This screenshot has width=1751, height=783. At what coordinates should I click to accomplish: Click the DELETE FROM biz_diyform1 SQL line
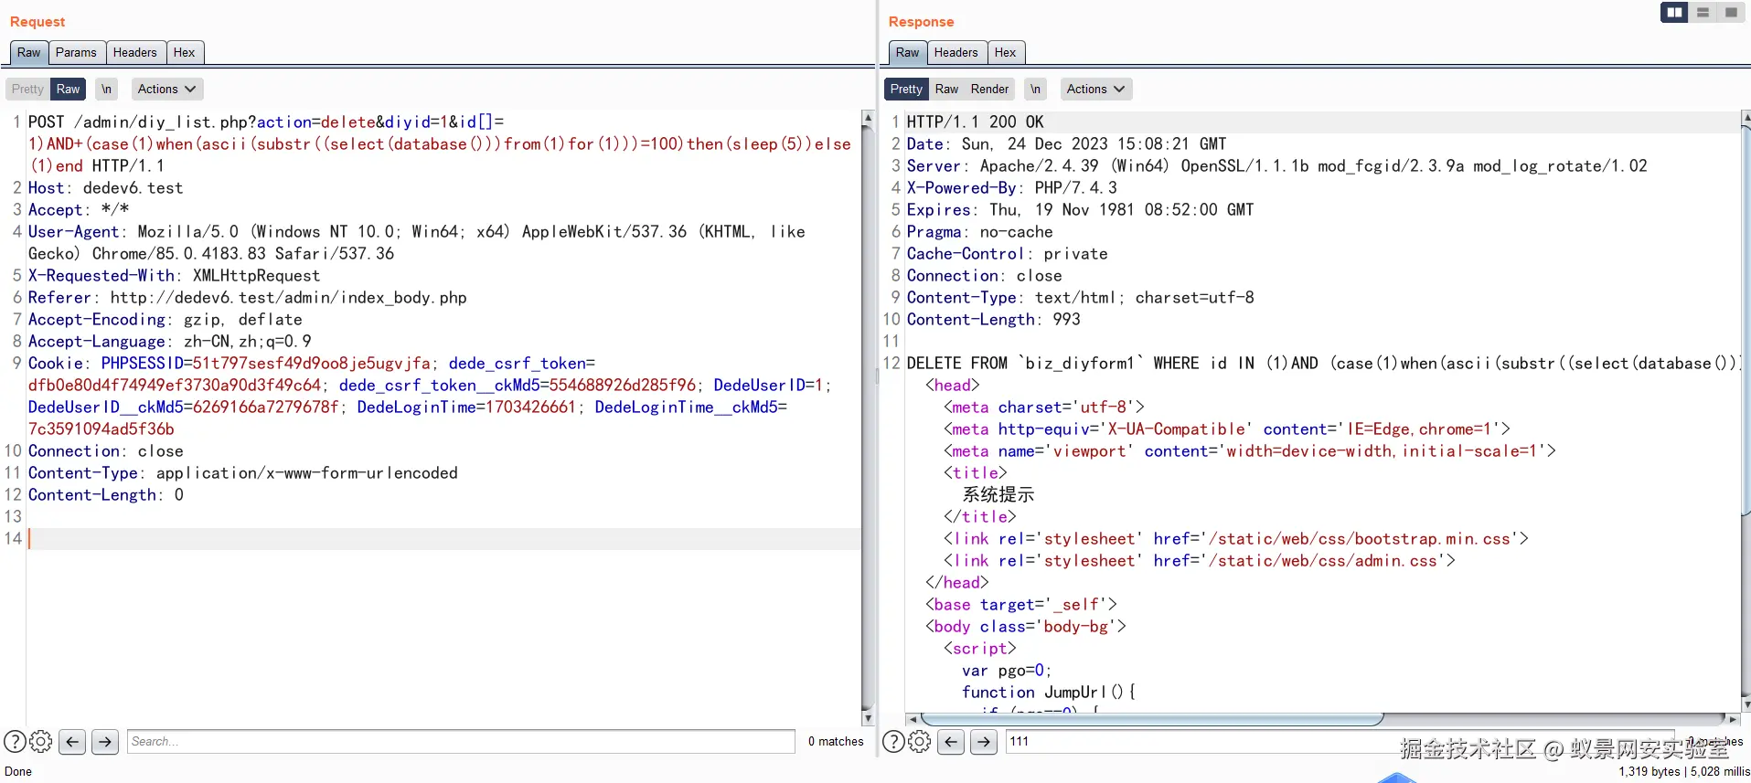1322,363
